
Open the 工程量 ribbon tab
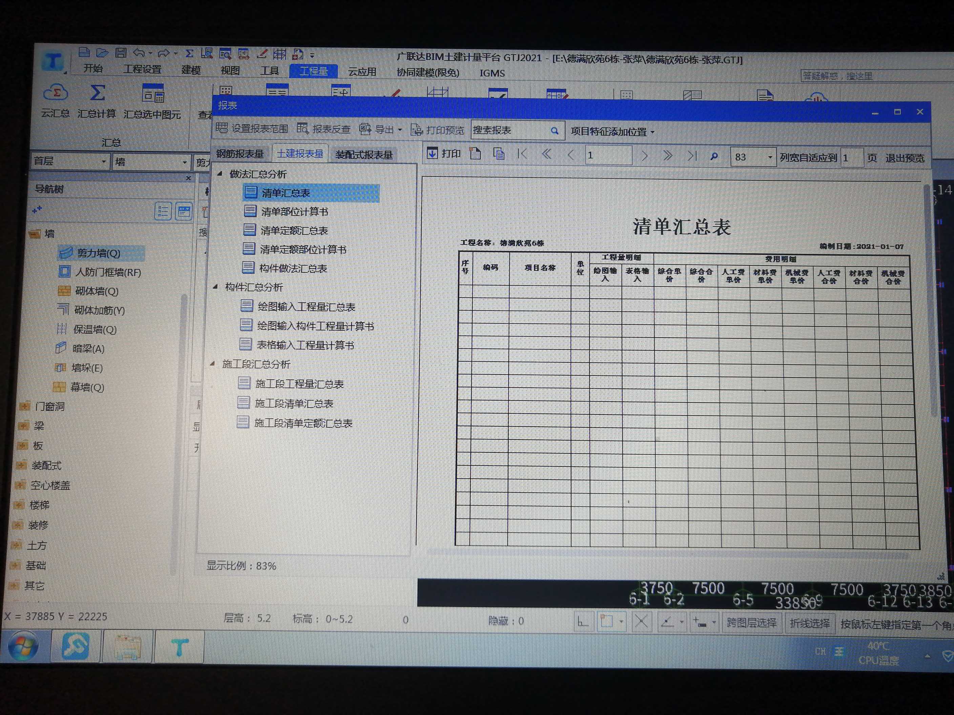pyautogui.click(x=314, y=71)
